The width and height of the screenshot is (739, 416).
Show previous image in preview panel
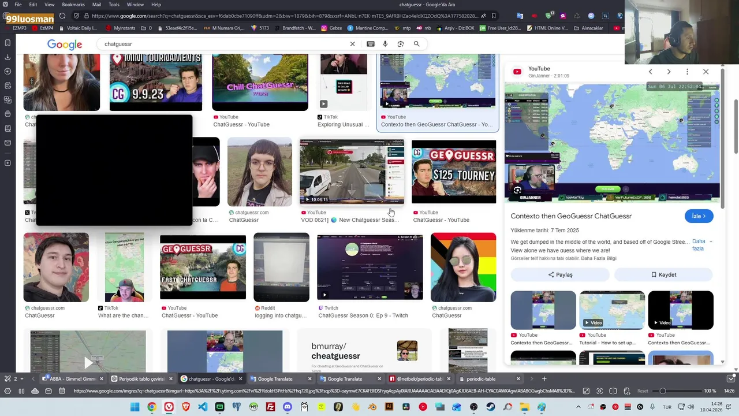(x=650, y=72)
